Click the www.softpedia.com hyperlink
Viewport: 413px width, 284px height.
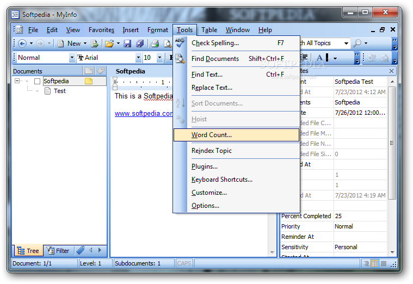pyautogui.click(x=144, y=114)
